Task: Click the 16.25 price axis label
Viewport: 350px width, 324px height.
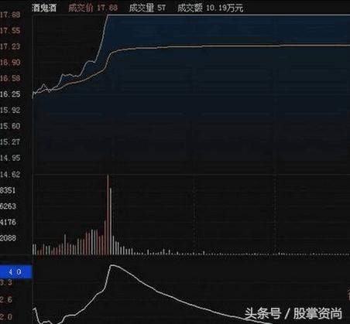Action: (x=10, y=94)
